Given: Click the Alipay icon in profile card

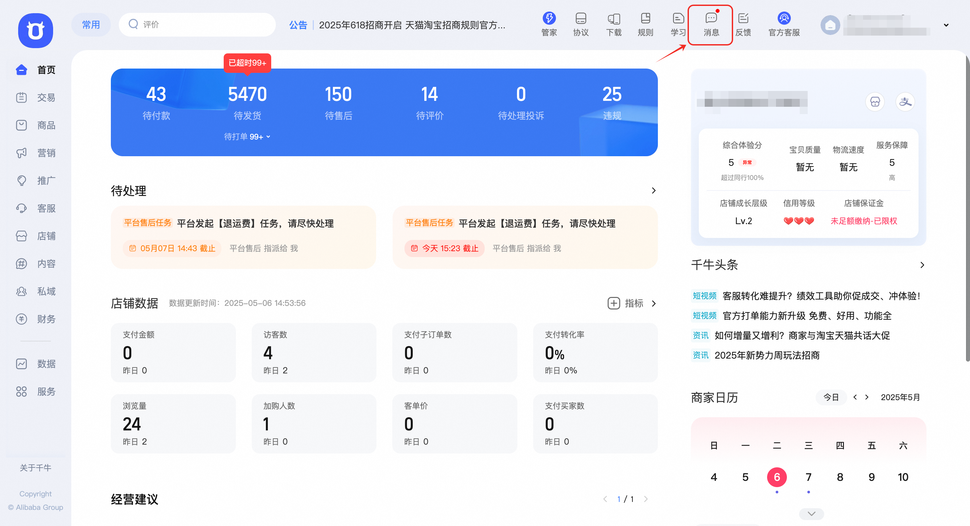Looking at the screenshot, I should click(x=905, y=102).
